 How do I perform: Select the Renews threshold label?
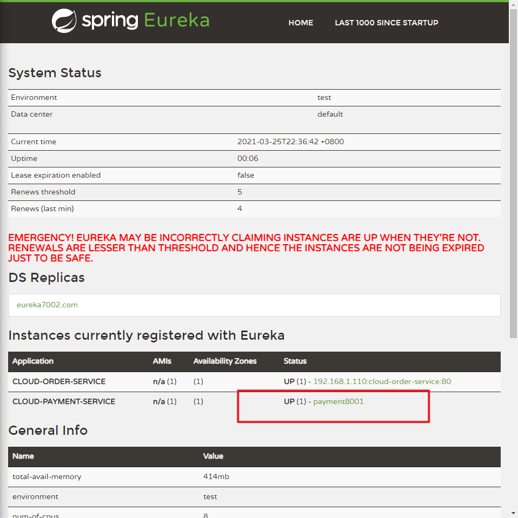(x=43, y=192)
